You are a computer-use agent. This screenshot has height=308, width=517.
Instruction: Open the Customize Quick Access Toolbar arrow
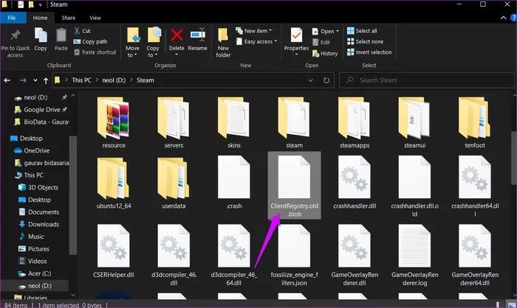pyautogui.click(x=40, y=5)
